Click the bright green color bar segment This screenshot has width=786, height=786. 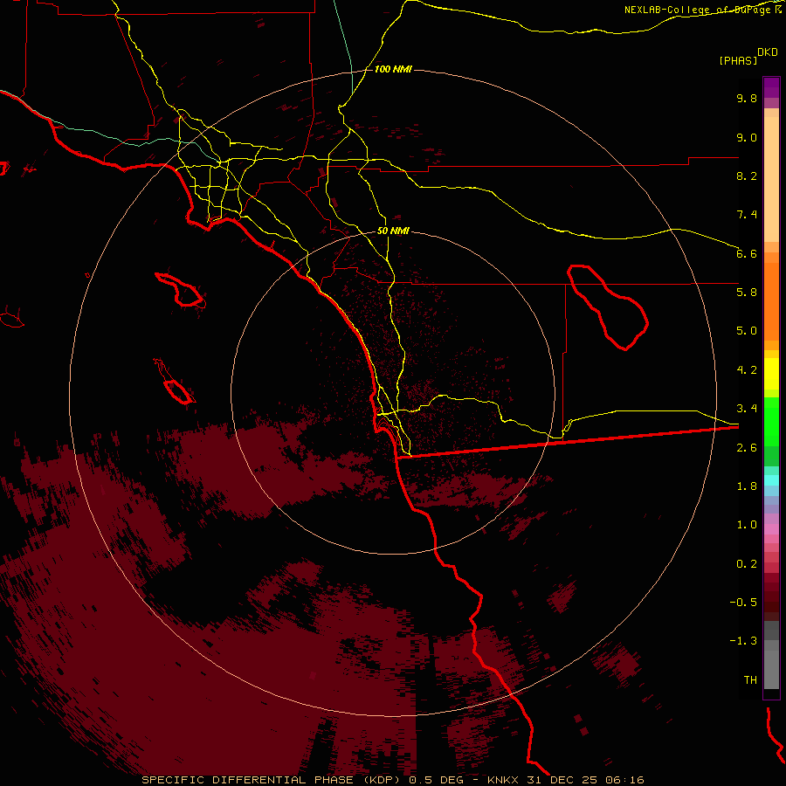(x=771, y=421)
